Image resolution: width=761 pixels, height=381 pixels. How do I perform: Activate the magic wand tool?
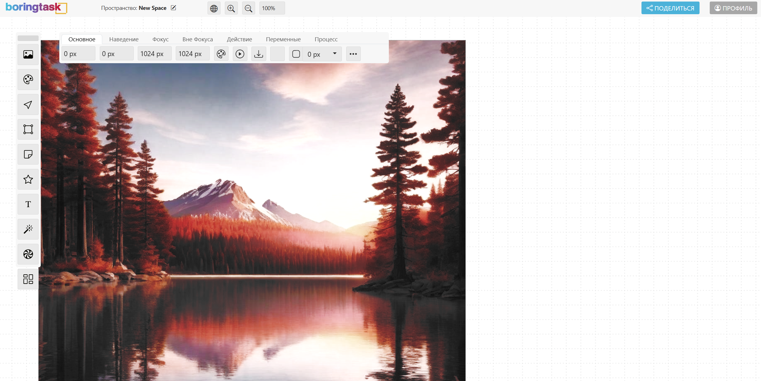coord(28,229)
